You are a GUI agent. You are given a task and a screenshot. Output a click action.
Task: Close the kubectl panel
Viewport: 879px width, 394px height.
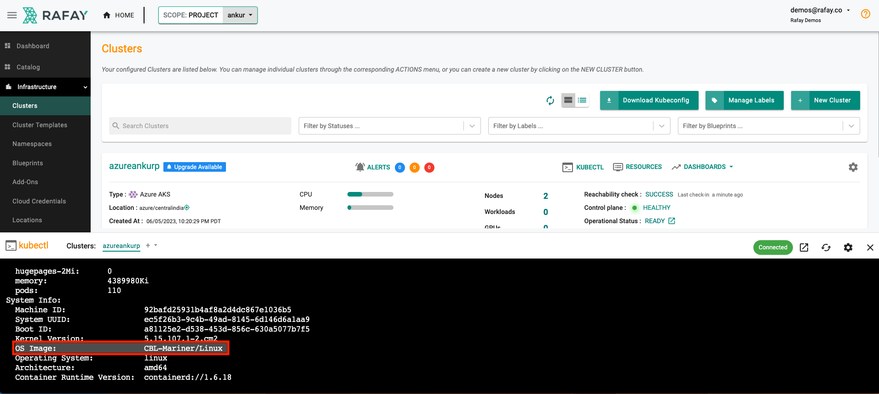pos(870,248)
